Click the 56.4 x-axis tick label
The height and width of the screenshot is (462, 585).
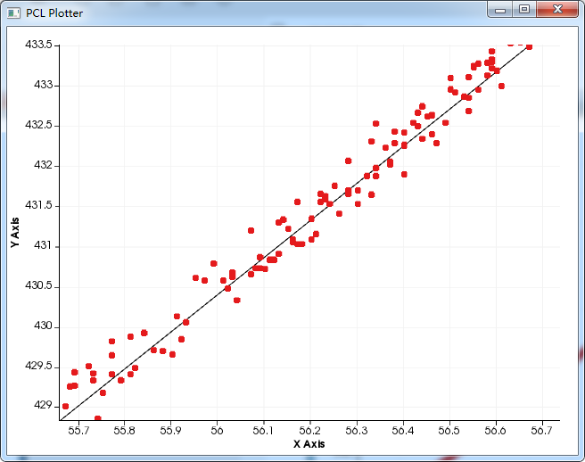click(x=403, y=431)
